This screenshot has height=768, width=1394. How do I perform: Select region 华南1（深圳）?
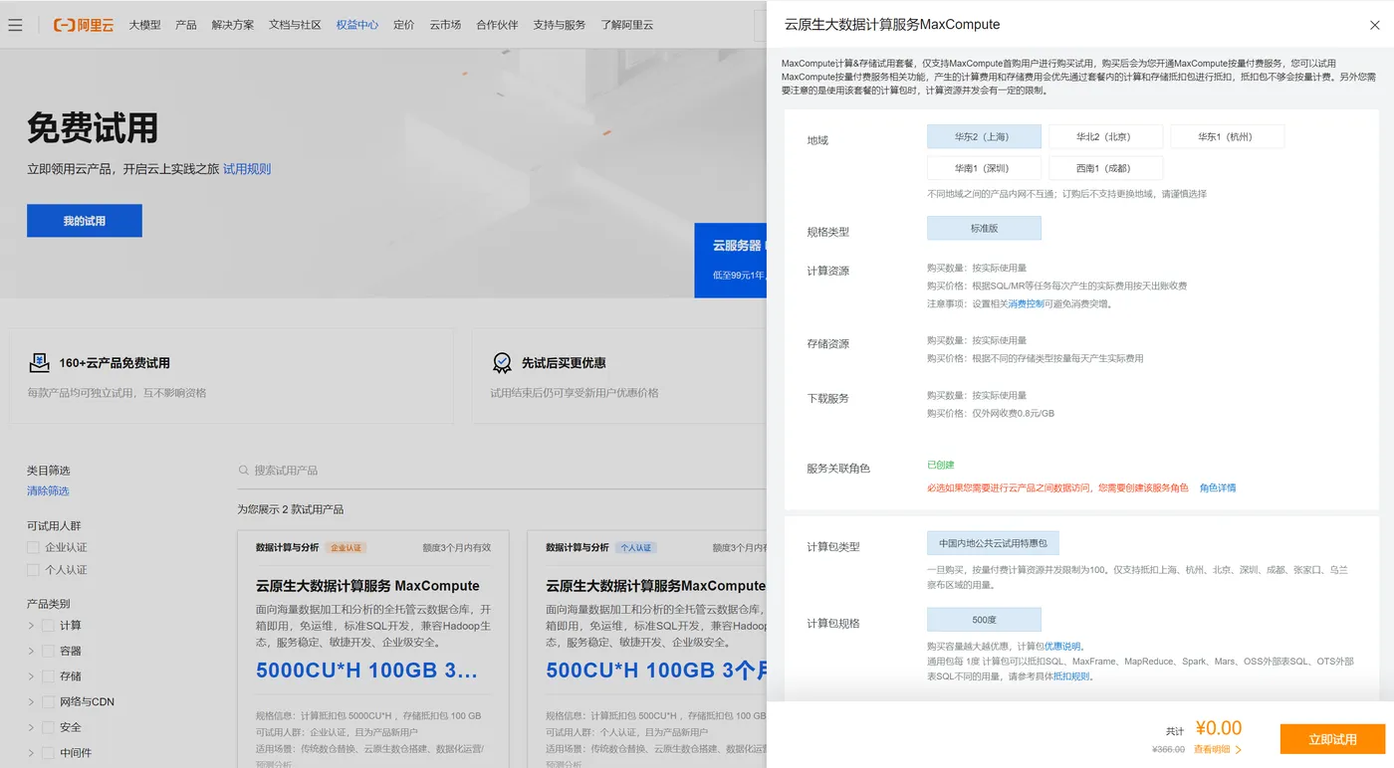(984, 168)
